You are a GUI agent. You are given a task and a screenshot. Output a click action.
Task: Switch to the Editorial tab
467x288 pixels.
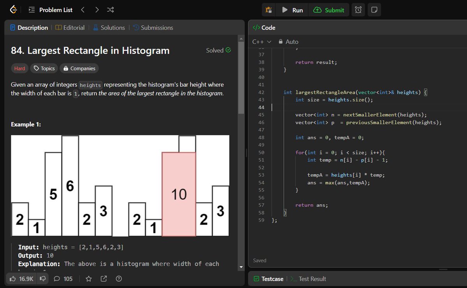point(70,28)
